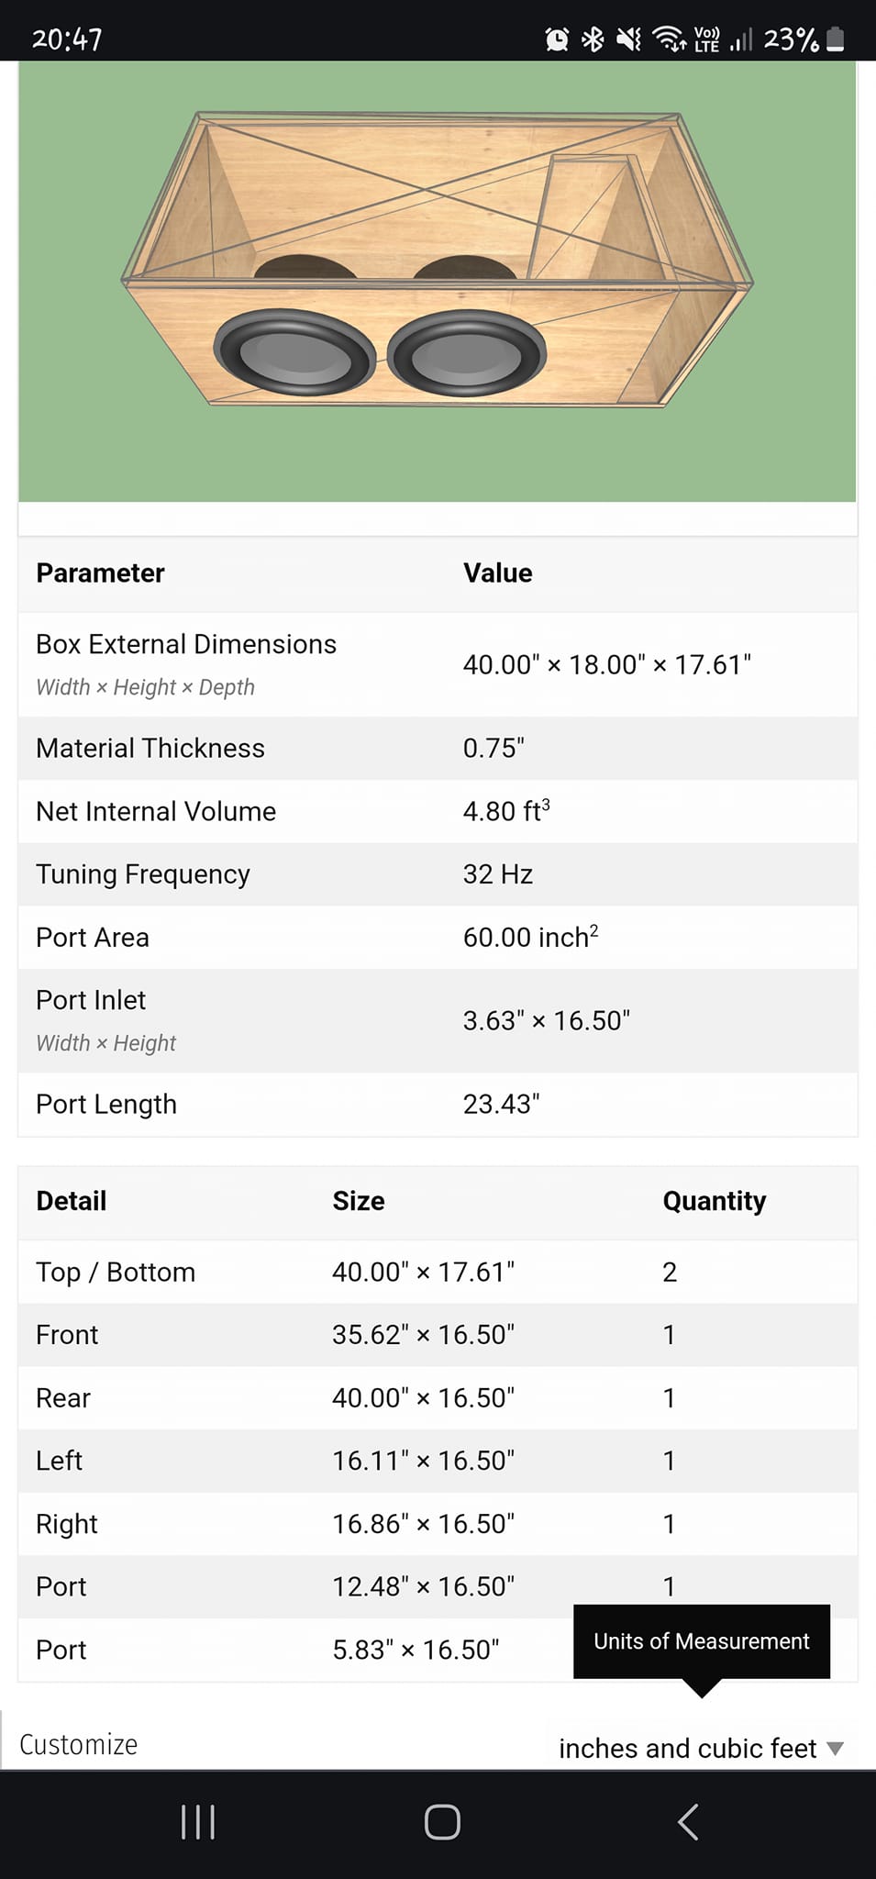
Task: Open recent apps navigation icon
Action: [197, 1822]
